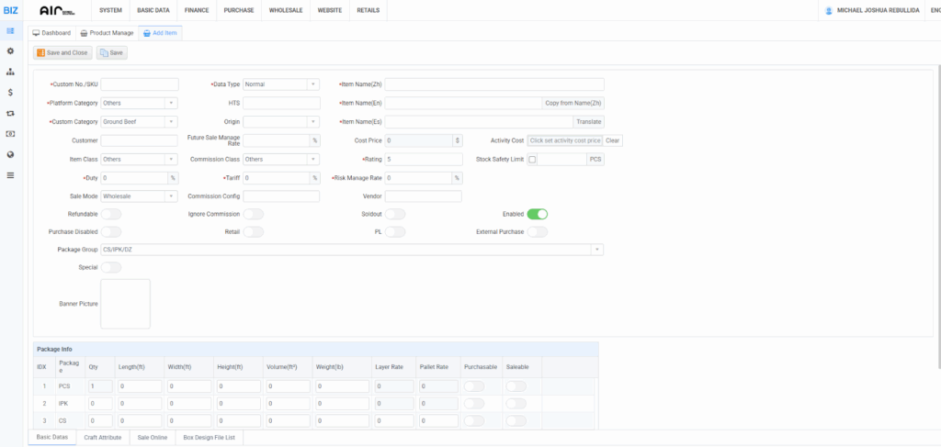
Task: Click the dollar sign sidebar icon
Action: tap(10, 92)
